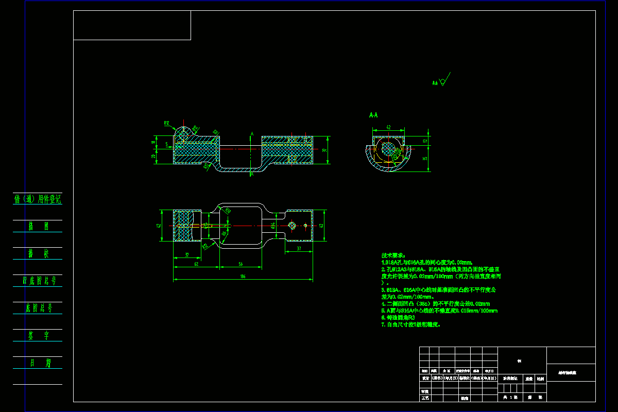Select the 42 width dimension in A-A section

(x=388, y=127)
